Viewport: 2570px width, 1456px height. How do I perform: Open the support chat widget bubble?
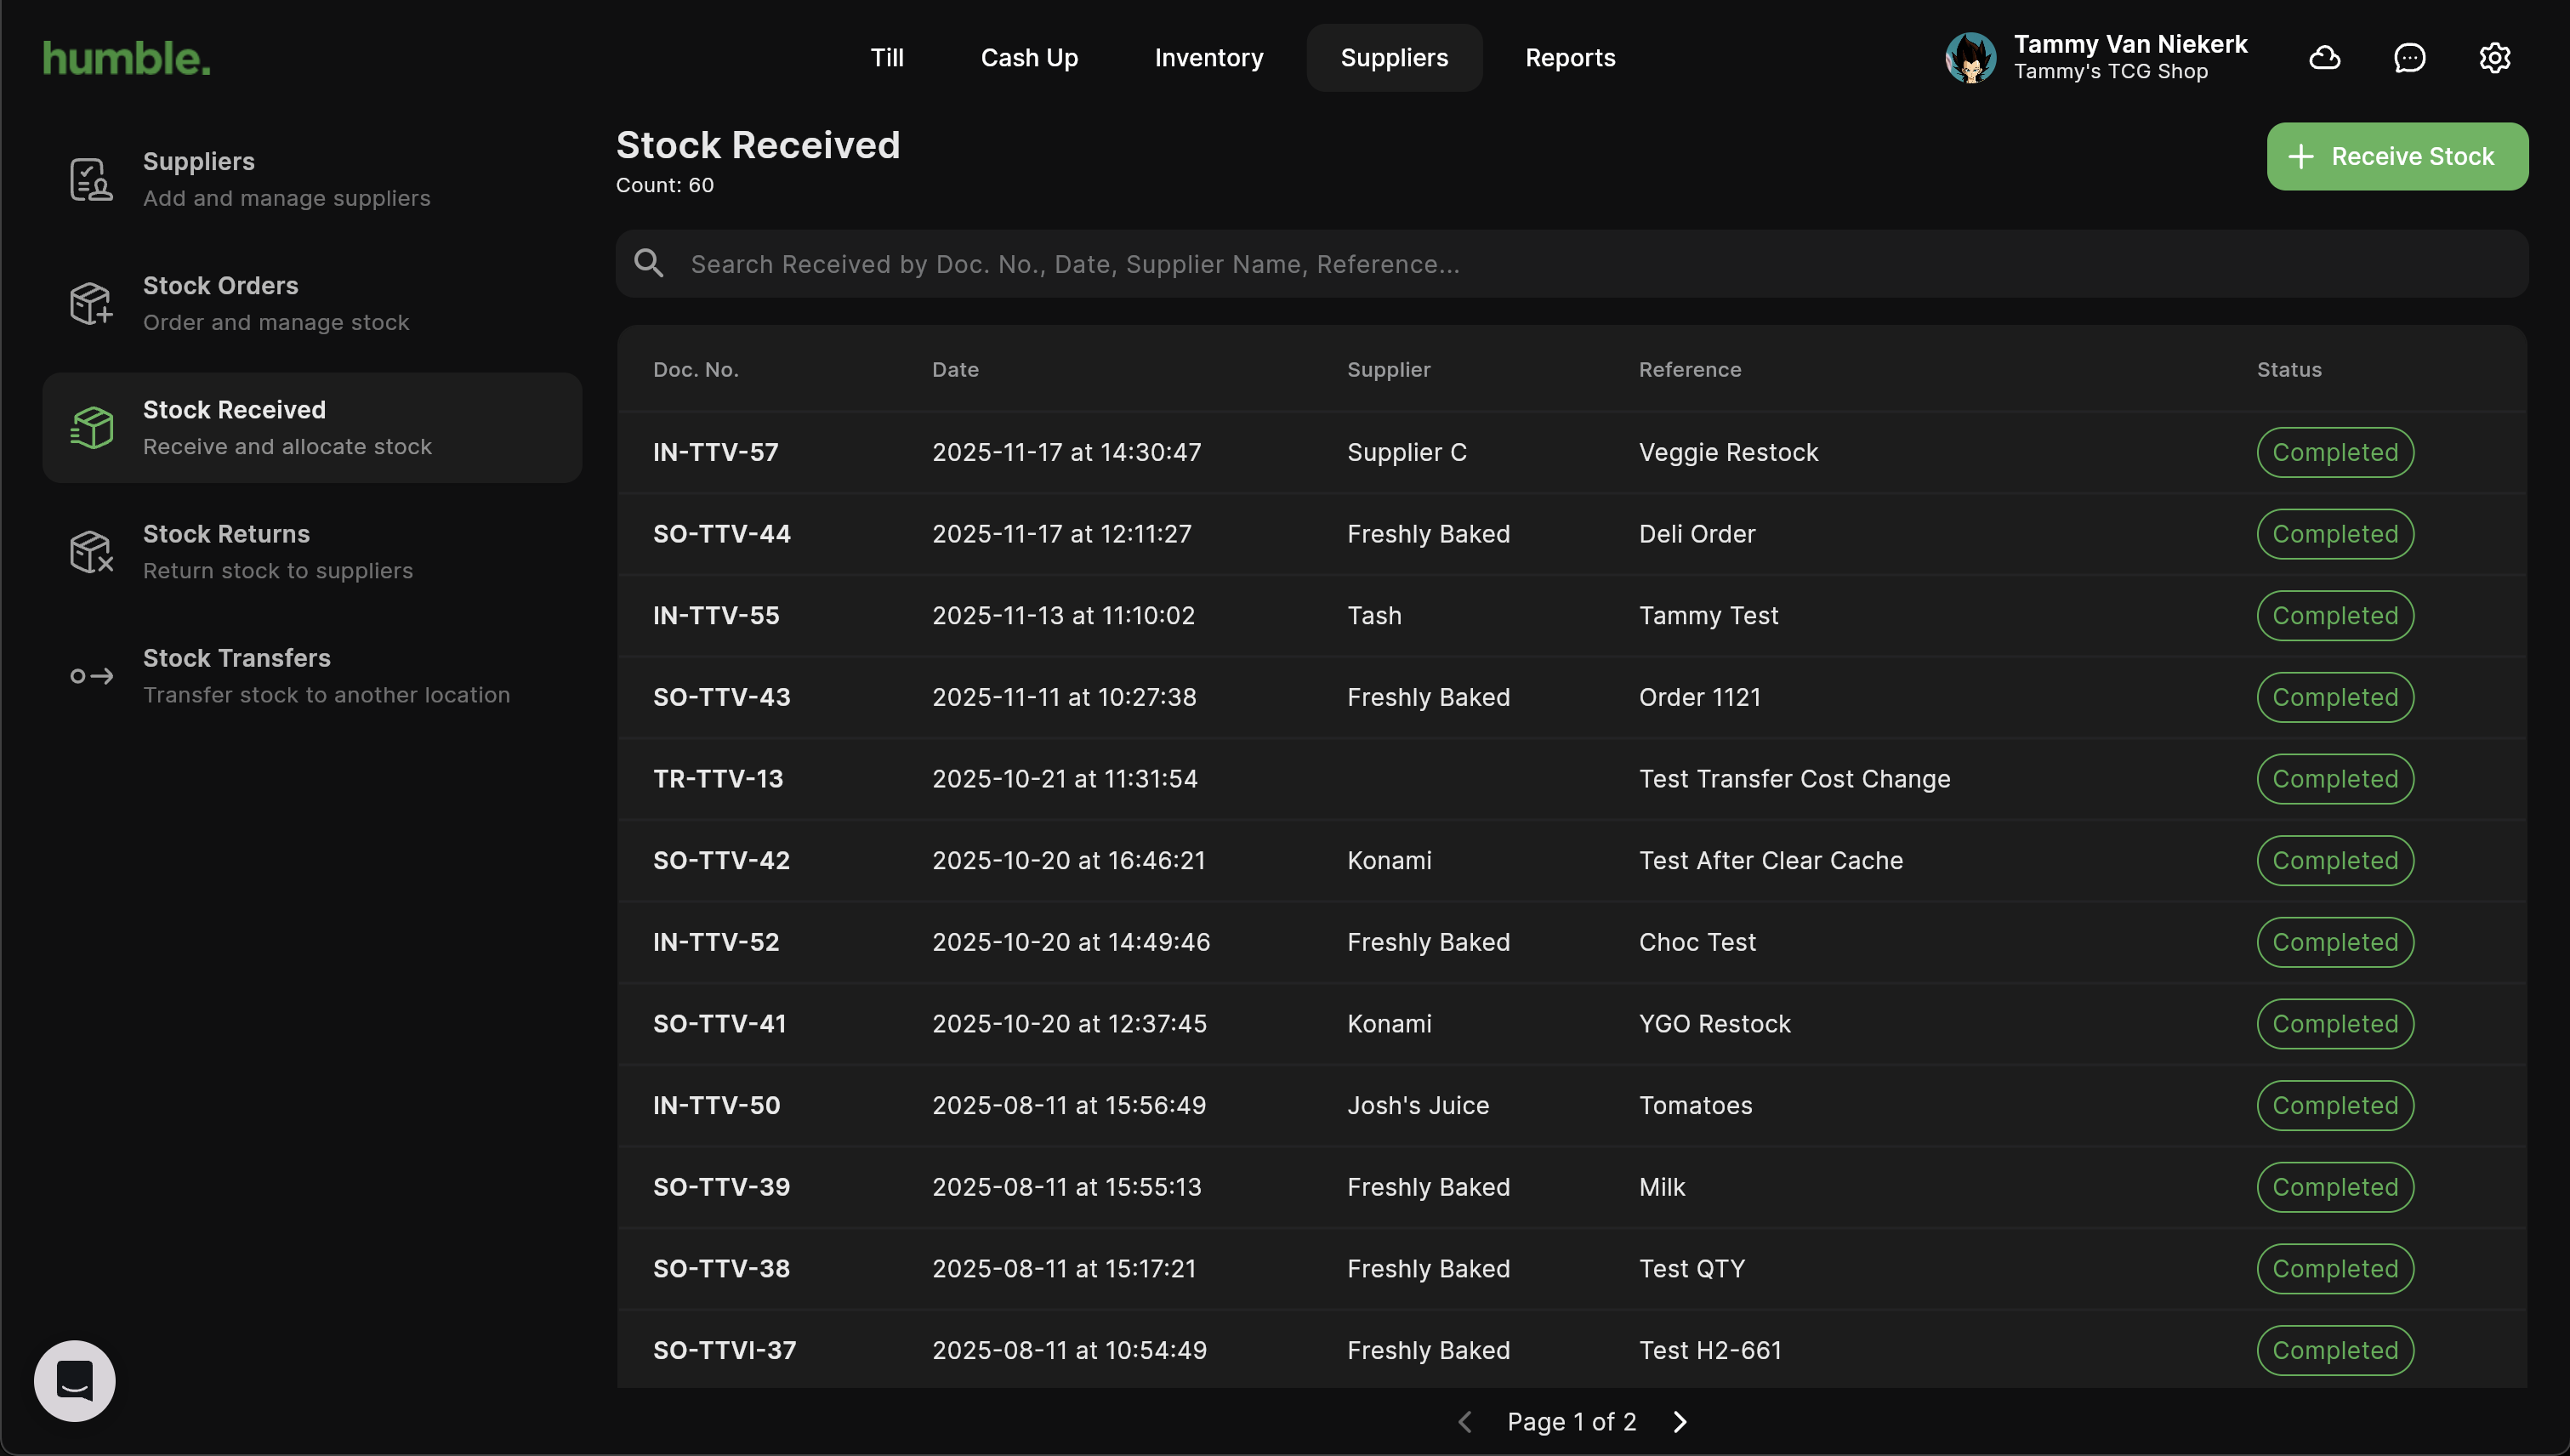click(75, 1380)
